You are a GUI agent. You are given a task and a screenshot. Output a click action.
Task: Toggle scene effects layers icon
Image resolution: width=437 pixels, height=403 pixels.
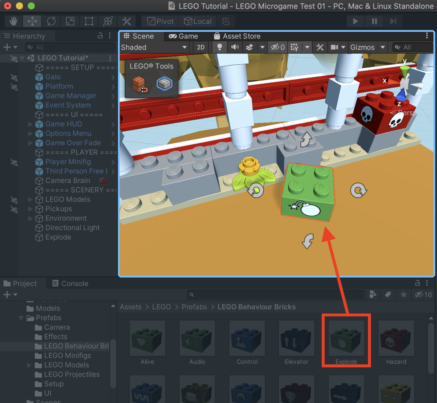tap(250, 47)
